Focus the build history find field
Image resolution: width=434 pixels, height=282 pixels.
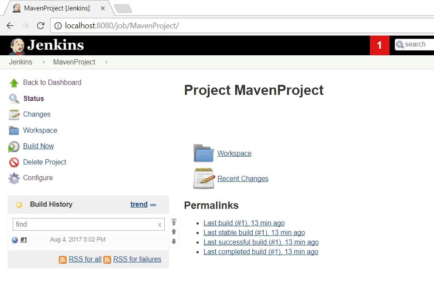point(88,225)
